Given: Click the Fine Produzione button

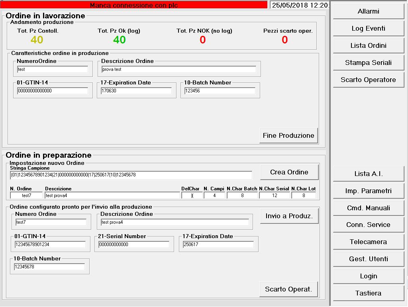Looking at the screenshot, I should (x=288, y=135).
